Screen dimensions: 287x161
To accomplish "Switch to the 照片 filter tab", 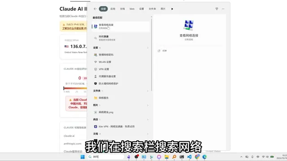I will (x=163, y=9).
